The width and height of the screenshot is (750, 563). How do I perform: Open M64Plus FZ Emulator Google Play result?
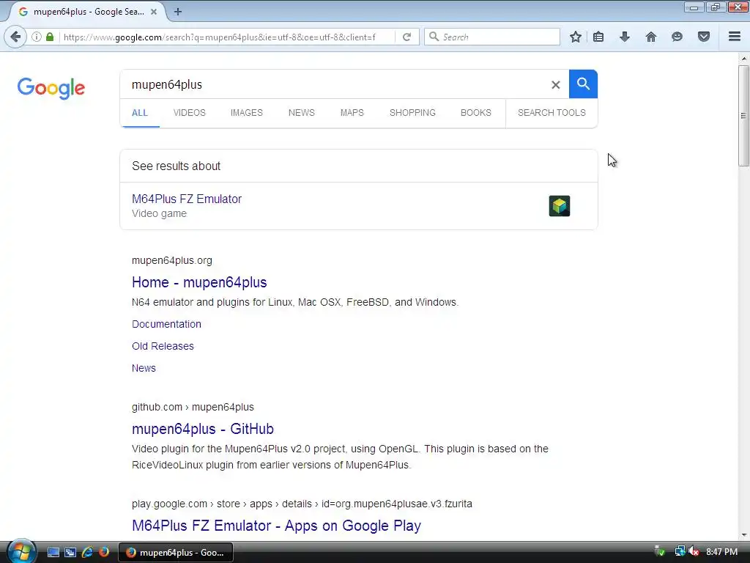(x=276, y=526)
